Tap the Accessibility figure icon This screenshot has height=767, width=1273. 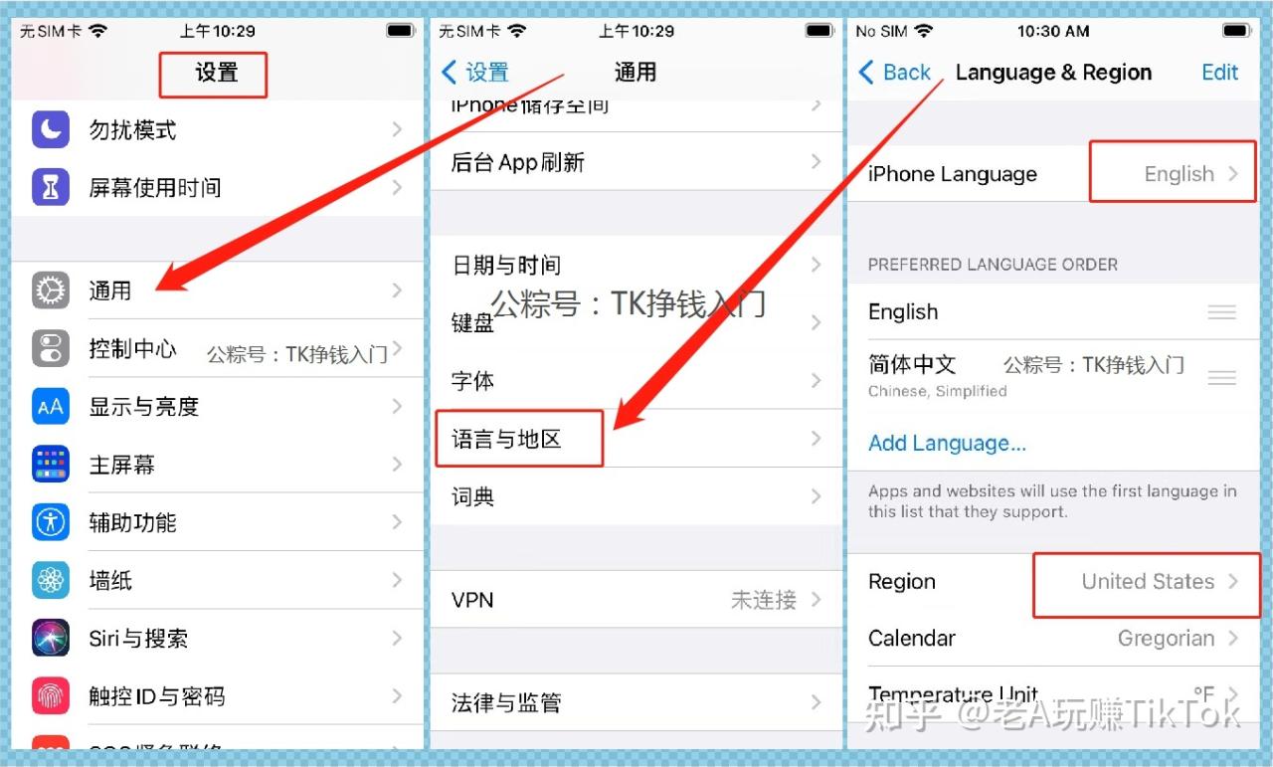pyautogui.click(x=51, y=522)
